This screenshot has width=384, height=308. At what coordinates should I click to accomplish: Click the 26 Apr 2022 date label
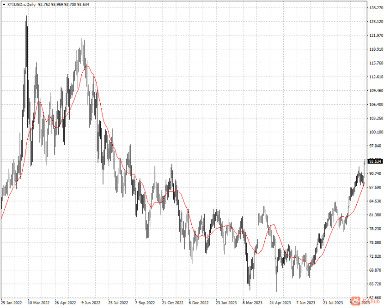[66, 303]
